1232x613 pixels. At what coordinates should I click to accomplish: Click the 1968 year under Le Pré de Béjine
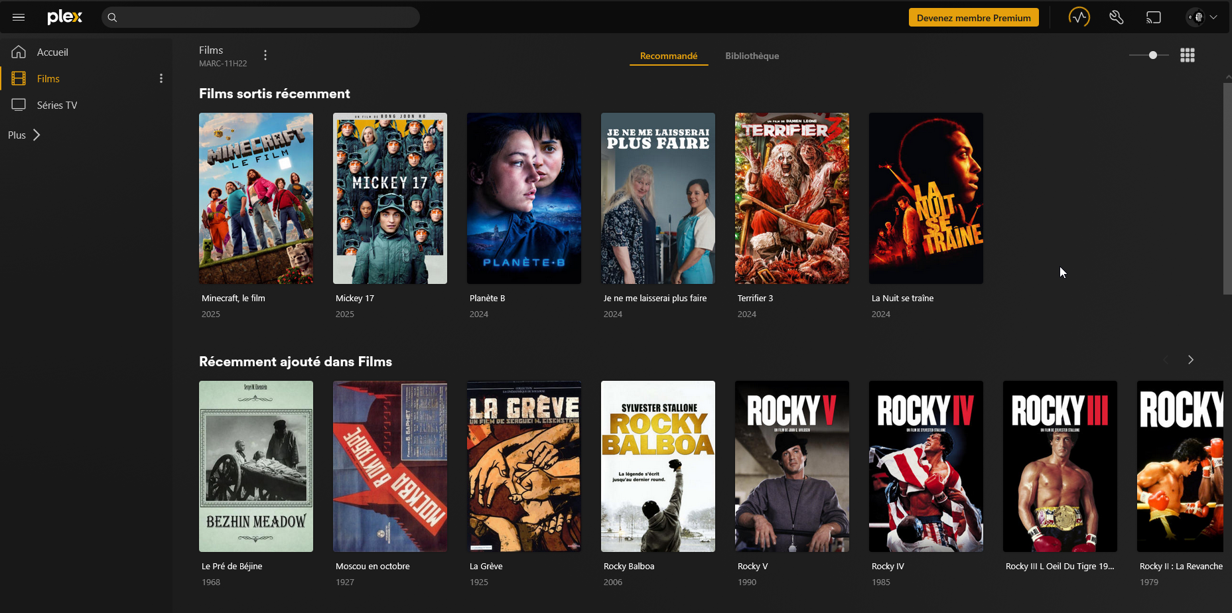[x=211, y=582]
